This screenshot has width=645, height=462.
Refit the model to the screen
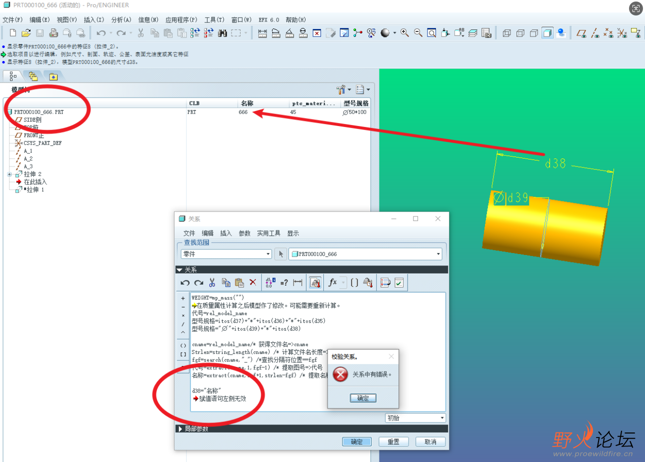[x=431, y=33]
